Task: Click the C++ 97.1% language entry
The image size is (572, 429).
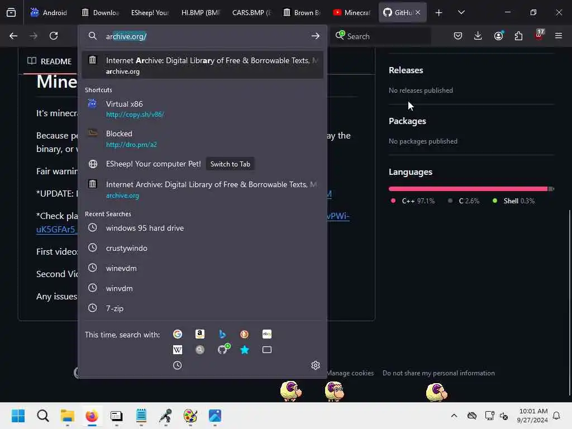Action: tap(413, 201)
